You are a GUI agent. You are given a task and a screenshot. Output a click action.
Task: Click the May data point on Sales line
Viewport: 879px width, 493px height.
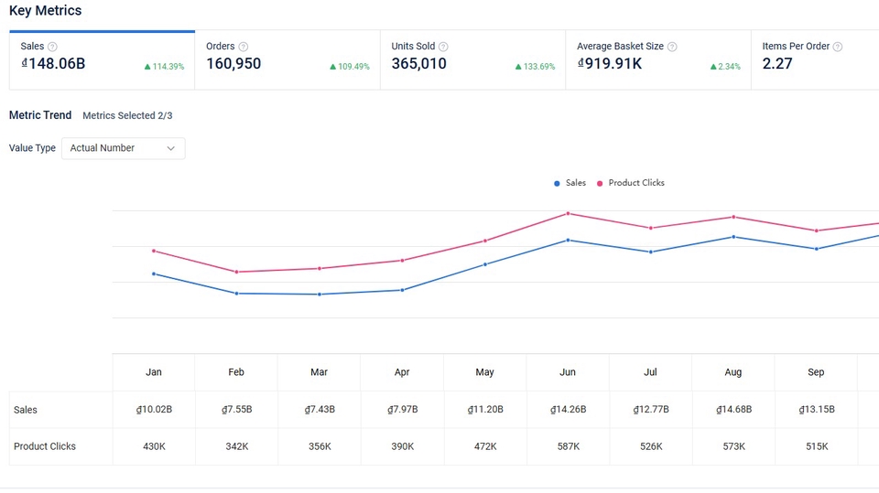(x=485, y=264)
